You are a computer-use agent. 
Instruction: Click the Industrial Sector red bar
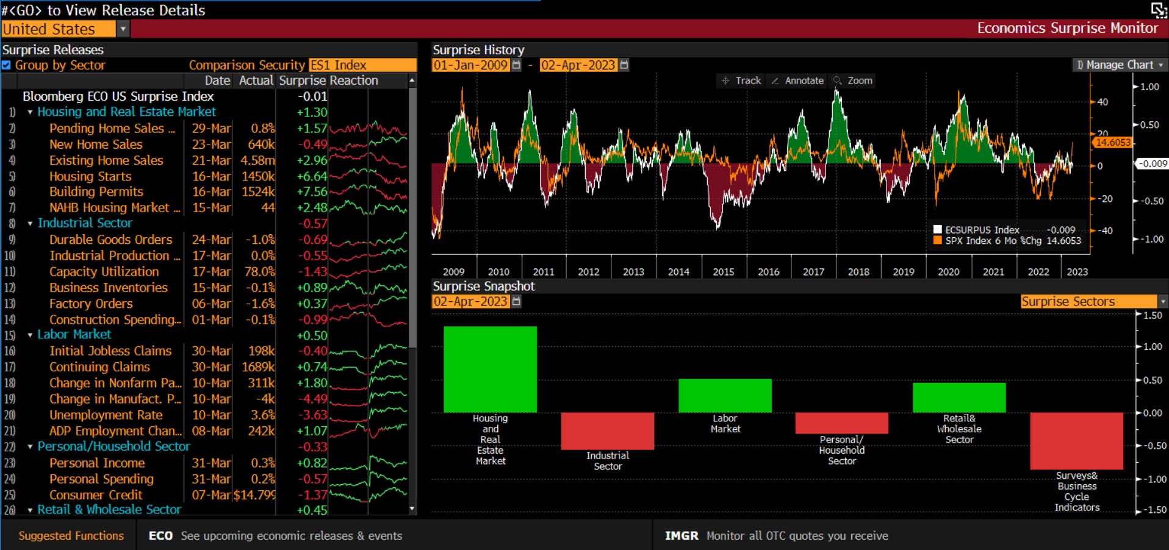(x=608, y=431)
